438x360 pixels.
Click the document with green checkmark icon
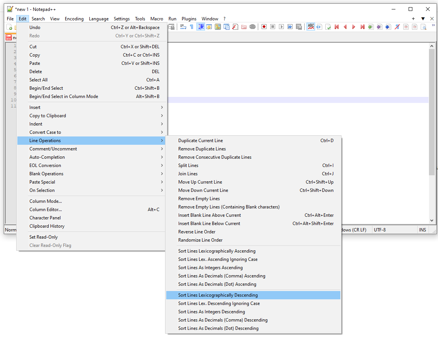(328, 27)
